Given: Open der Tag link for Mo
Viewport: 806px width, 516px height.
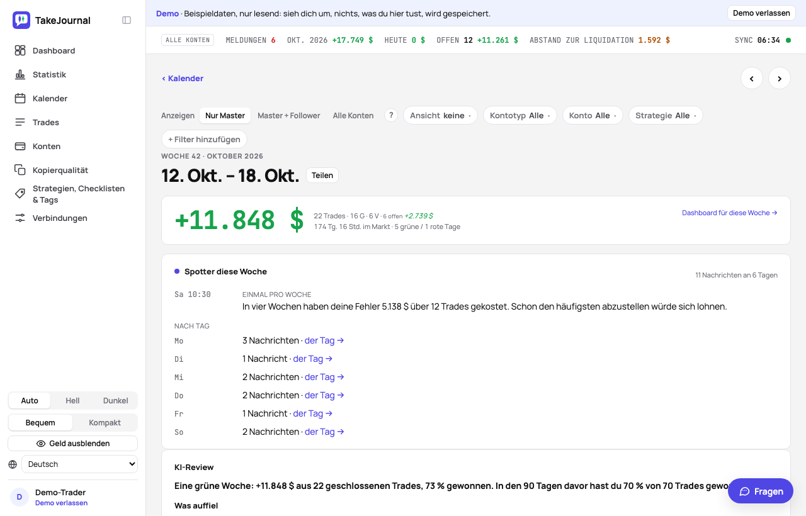Looking at the screenshot, I should [x=324, y=340].
